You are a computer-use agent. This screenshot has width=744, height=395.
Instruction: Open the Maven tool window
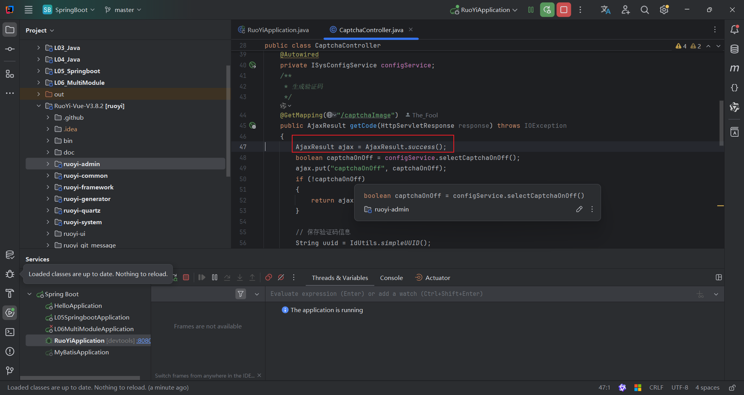[x=734, y=69]
